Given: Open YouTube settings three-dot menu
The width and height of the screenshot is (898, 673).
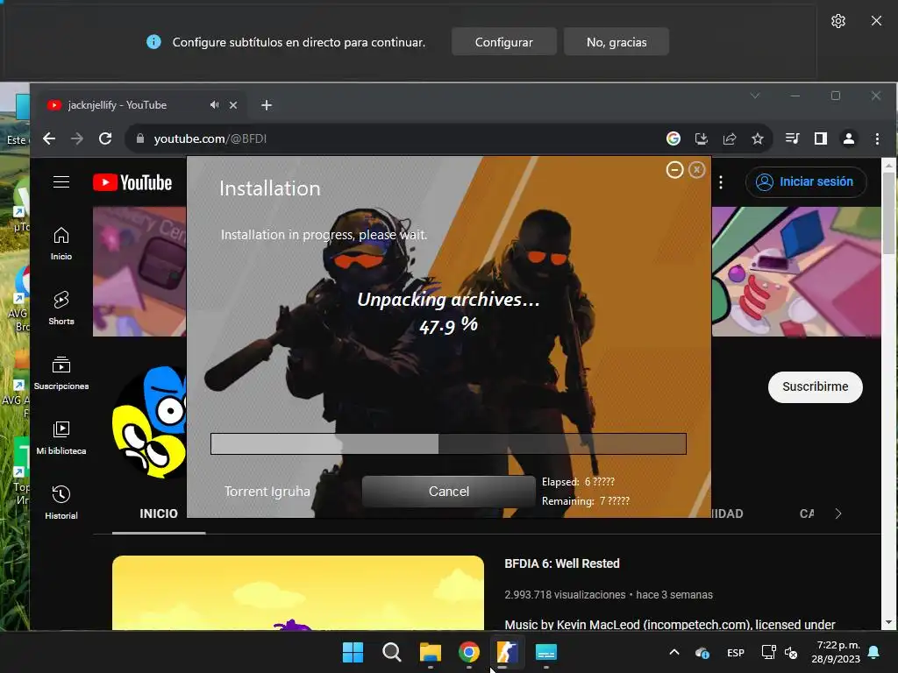Looking at the screenshot, I should coord(721,182).
